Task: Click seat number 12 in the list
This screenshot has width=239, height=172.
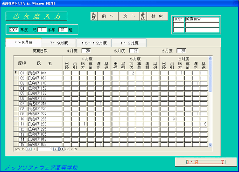Action: point(23,129)
